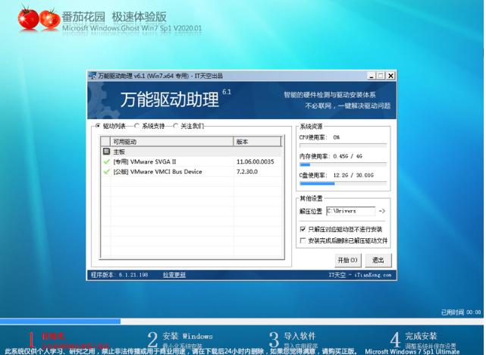
Task: Enable 安装完成后删除已解压驱动文件 checkbox
Action: 303,240
